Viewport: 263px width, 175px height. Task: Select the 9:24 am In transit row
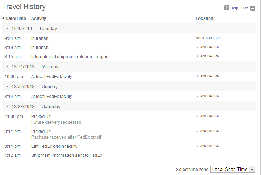(129, 38)
